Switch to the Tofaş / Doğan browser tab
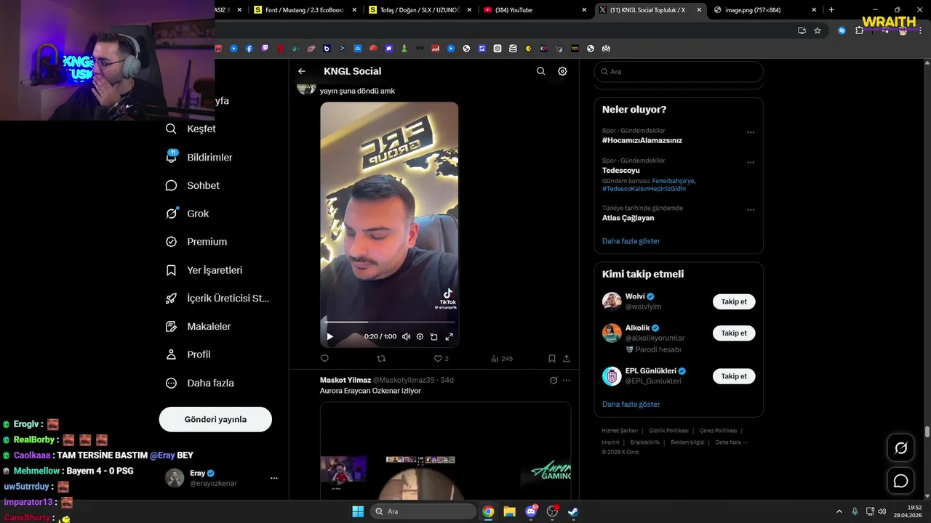Screen dimensions: 931x523 420,10
